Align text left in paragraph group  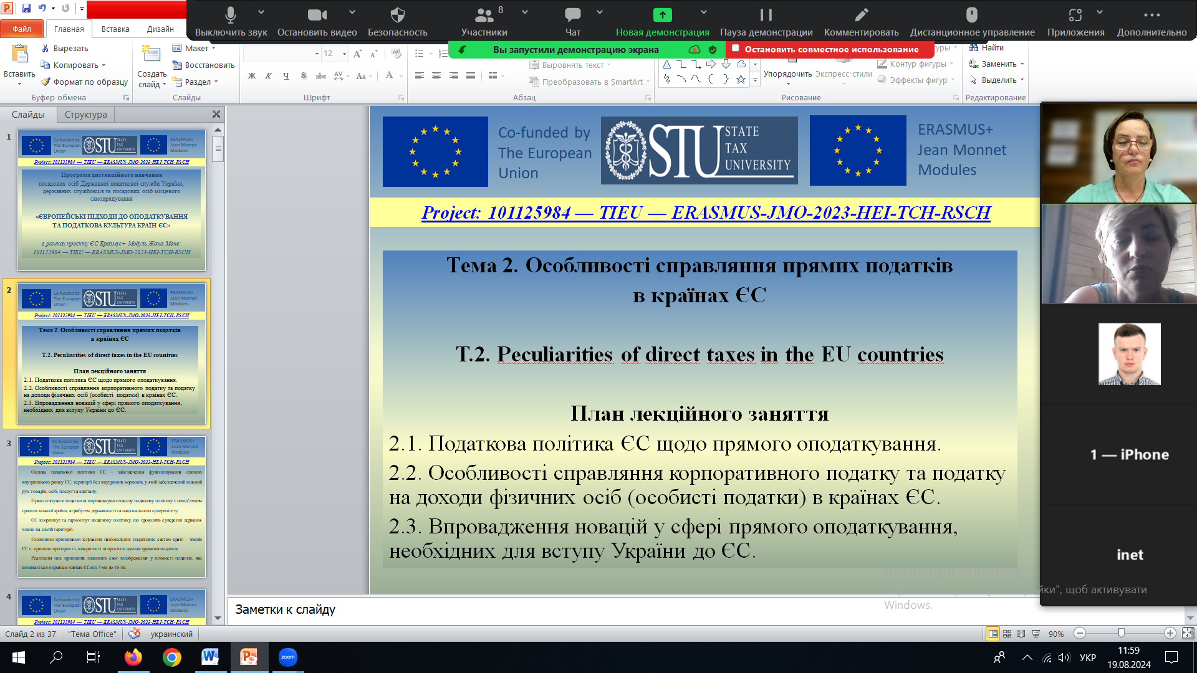420,76
